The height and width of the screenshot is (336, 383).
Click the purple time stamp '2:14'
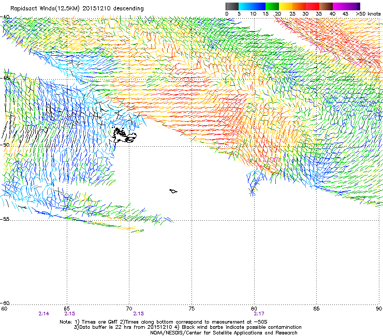pyautogui.click(x=43, y=314)
